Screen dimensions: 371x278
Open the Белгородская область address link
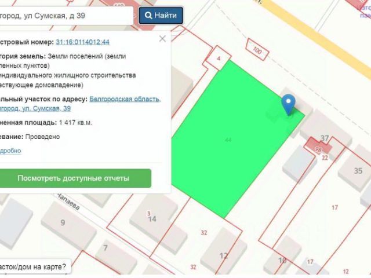(x=125, y=99)
